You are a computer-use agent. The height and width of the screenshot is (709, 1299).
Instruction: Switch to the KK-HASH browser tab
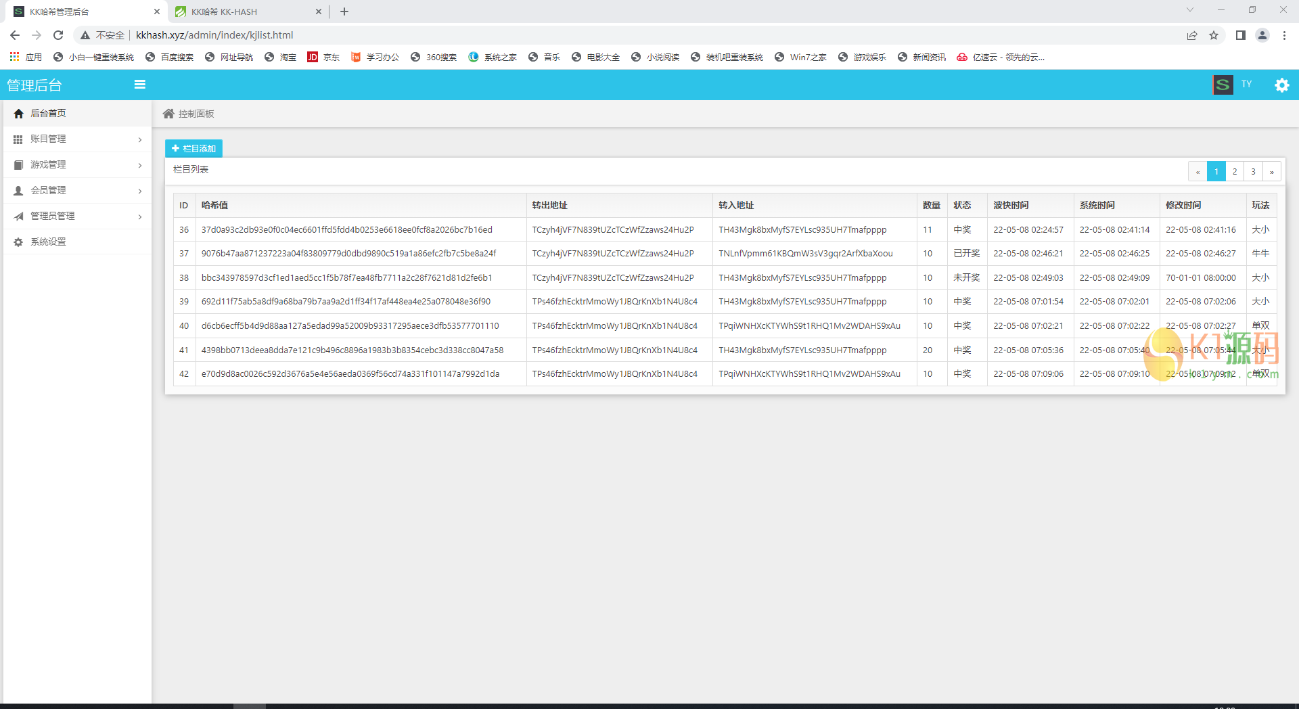coord(244,12)
